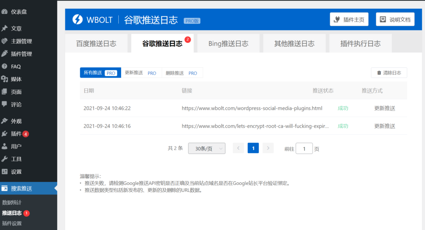Click the wordpress-social-media-plugins.html link
The image size is (425, 230).
click(x=252, y=108)
